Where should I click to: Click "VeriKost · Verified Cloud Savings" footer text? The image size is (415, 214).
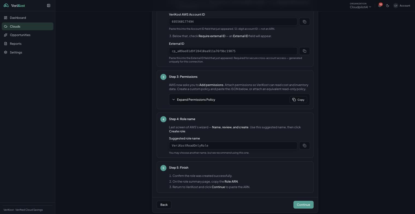pos(23,210)
